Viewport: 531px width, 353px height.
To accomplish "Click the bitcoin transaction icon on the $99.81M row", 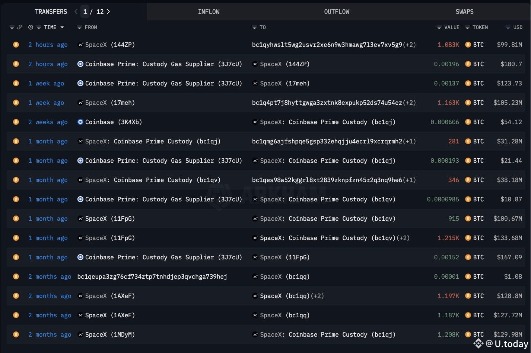I will 16,45.
